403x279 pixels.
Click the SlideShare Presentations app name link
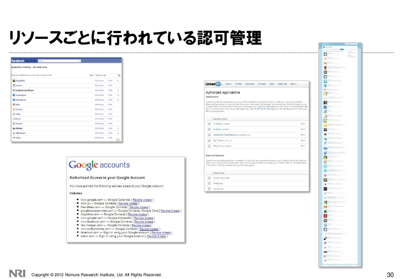click(x=224, y=135)
